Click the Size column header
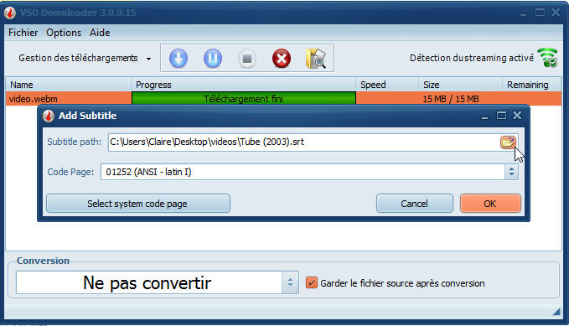Screen dimensions: 569x326 tap(460, 85)
